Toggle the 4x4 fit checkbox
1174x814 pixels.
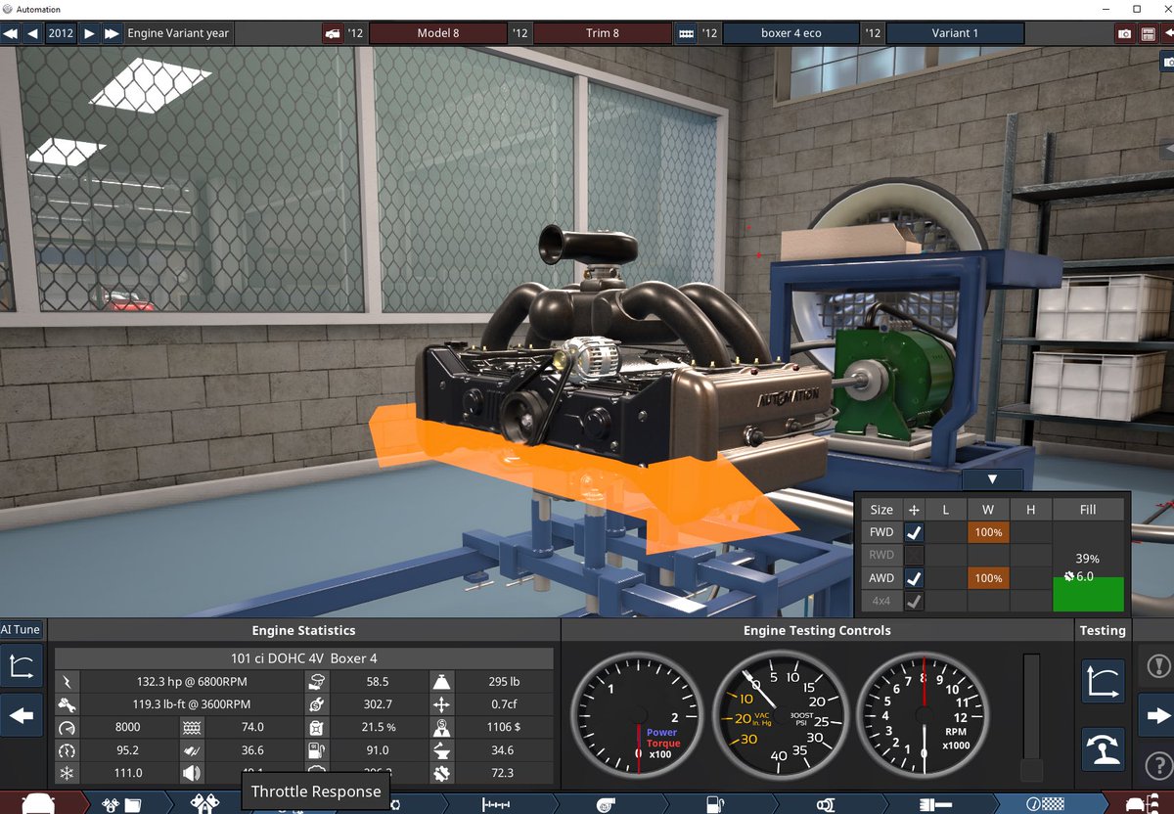coord(915,601)
